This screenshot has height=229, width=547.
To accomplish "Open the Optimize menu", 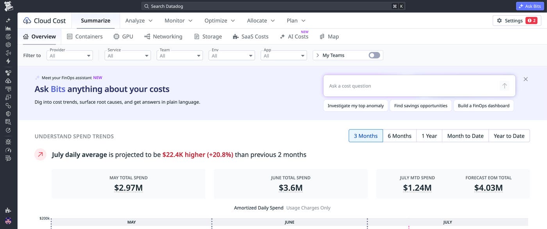I will click(x=220, y=21).
